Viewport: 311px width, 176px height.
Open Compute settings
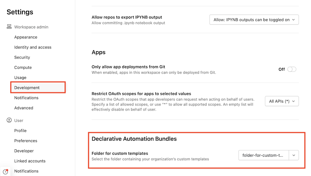tap(23, 67)
